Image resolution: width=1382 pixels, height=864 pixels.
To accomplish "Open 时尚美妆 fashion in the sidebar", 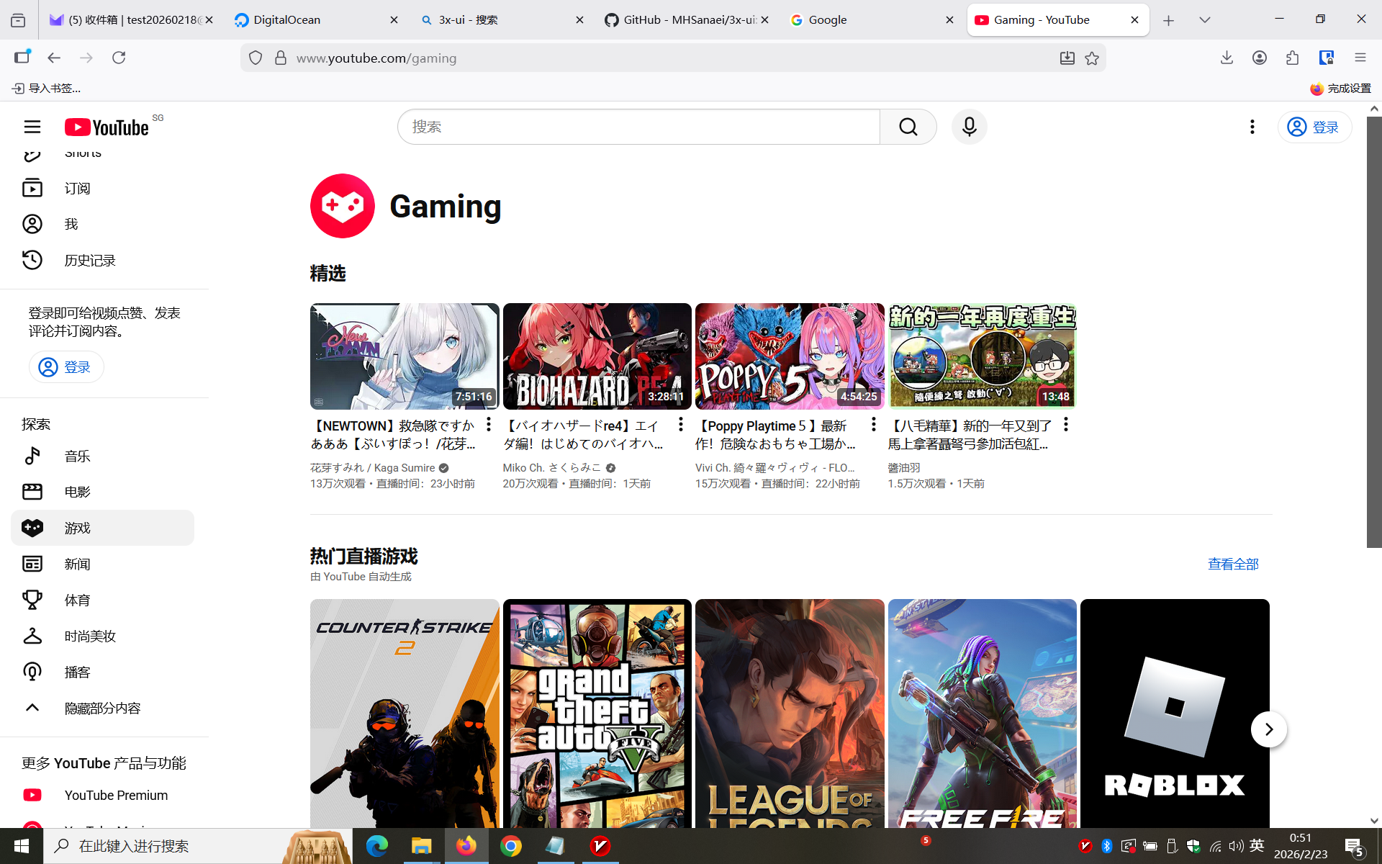I will 102,636.
